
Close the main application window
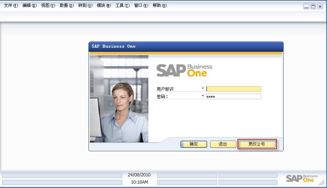320,7
